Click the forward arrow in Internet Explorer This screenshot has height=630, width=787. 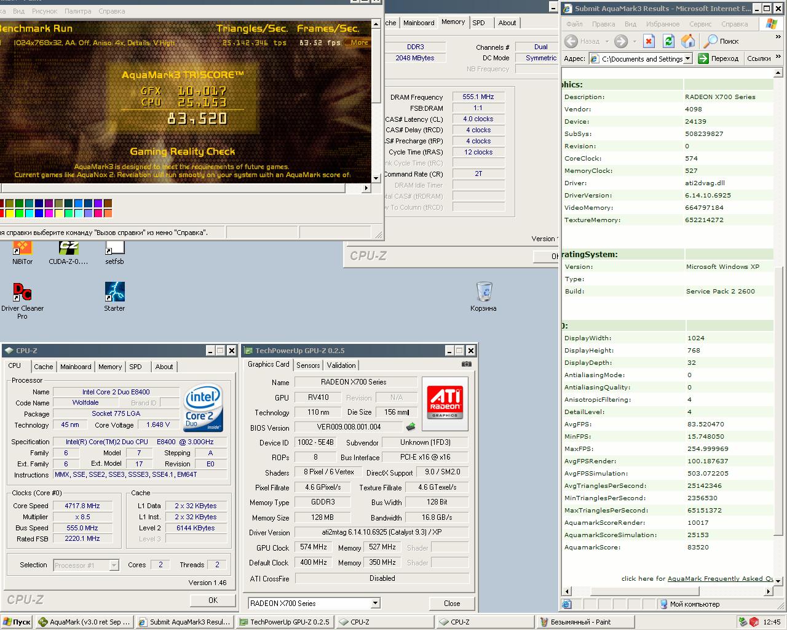[x=621, y=41]
